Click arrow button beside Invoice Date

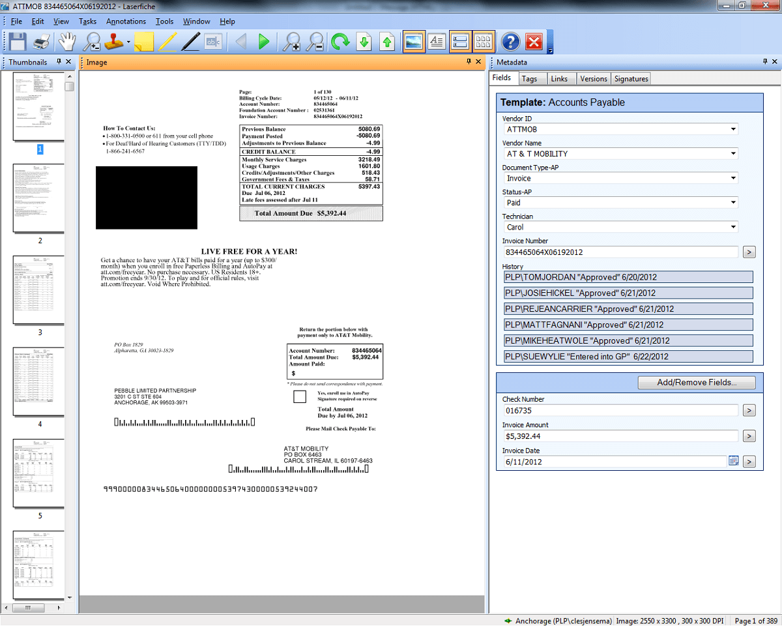click(749, 462)
